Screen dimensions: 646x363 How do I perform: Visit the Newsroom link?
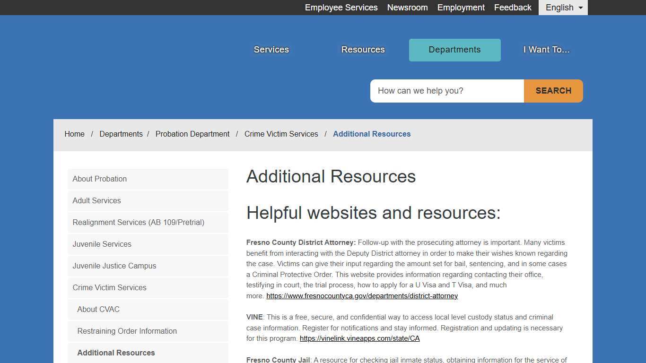click(x=407, y=8)
